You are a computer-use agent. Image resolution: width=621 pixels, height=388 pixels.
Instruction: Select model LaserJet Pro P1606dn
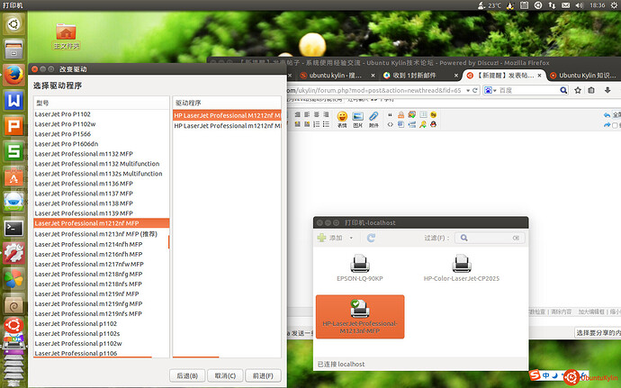[x=102, y=144]
